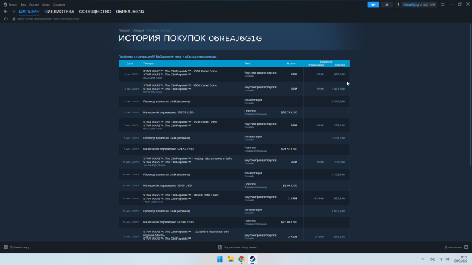Show hidden tray icons chevron
Screen dimensions: 472x265
tap(423, 259)
